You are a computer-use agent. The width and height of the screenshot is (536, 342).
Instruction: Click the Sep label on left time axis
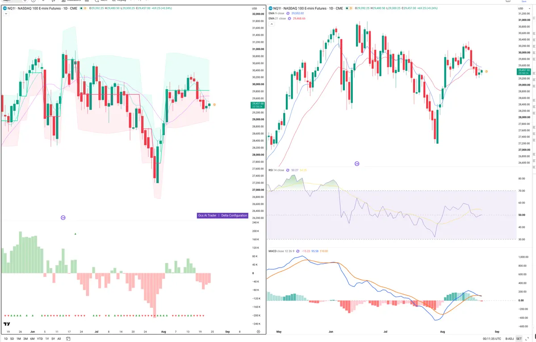pos(228,332)
